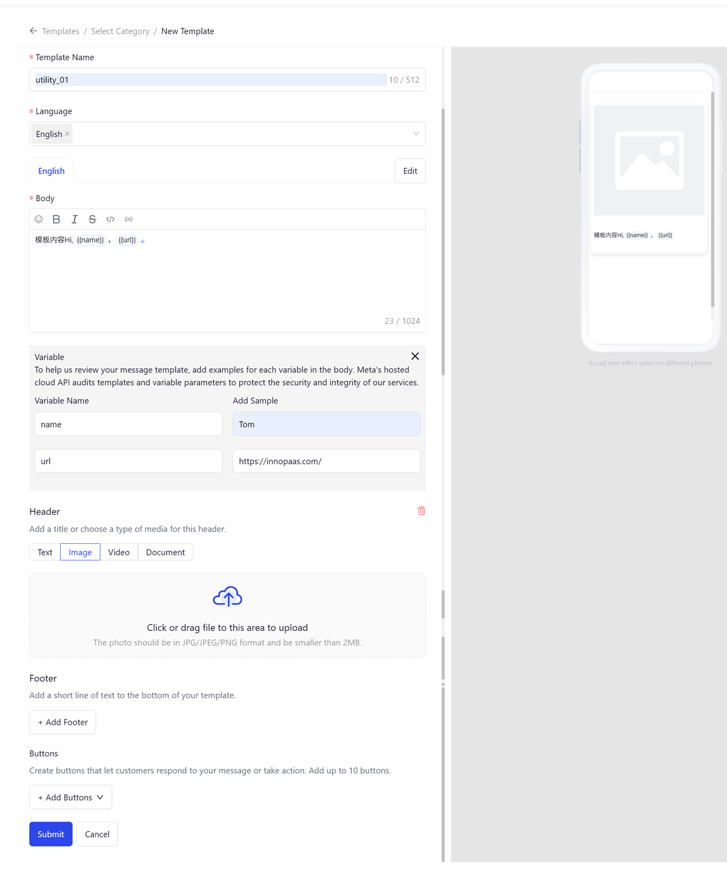The image size is (727, 878).
Task: Expand the Language dropdown
Action: [416, 134]
